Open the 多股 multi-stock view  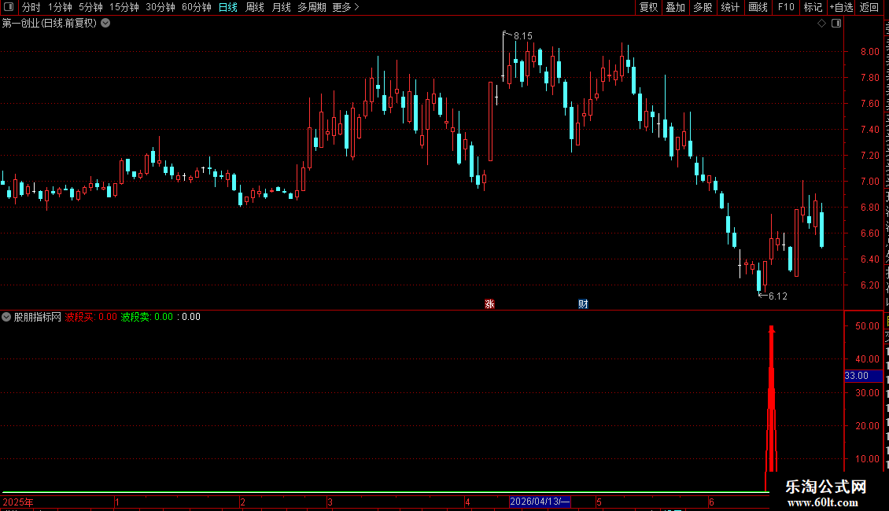[x=703, y=7]
